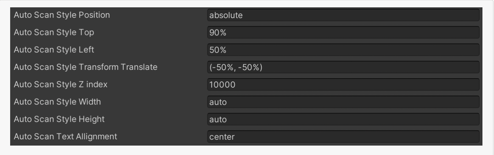Select the Auto Scan Style Z index field
Screen dimensions: 494x155
pos(343,84)
